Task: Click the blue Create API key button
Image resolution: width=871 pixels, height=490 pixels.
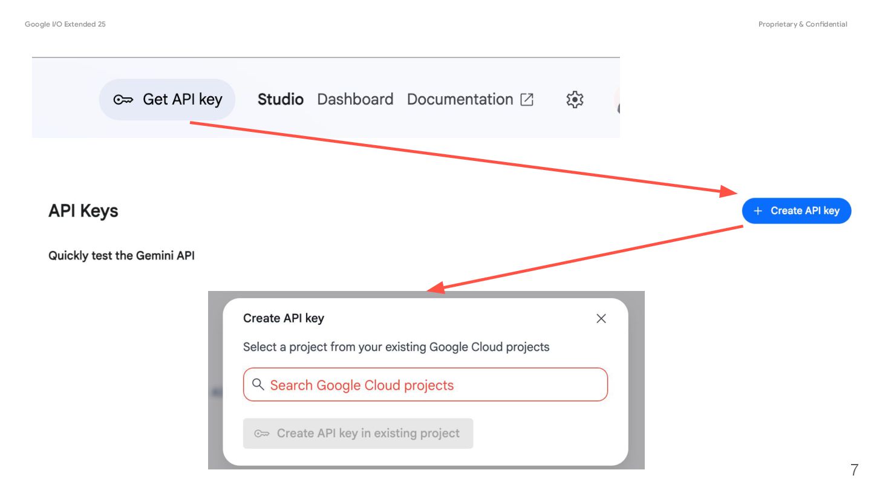Action: click(x=797, y=211)
